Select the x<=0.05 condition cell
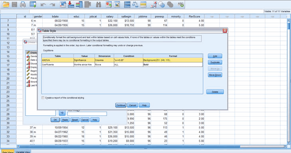 (129, 60)
